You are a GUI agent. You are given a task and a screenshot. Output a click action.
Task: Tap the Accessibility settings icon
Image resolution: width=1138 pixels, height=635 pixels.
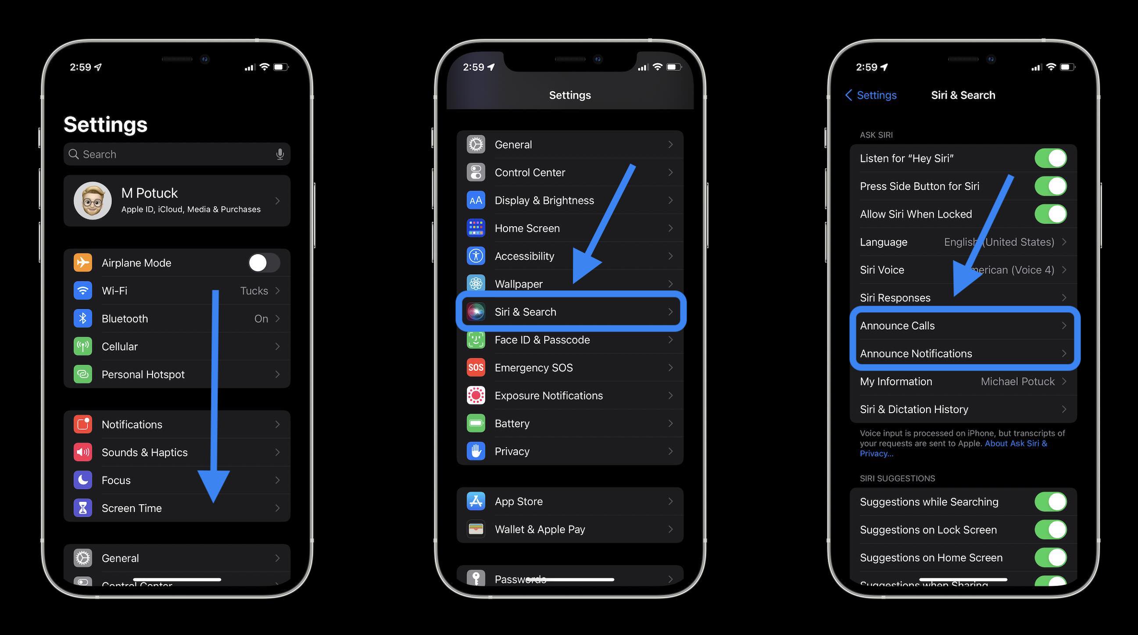coord(477,255)
